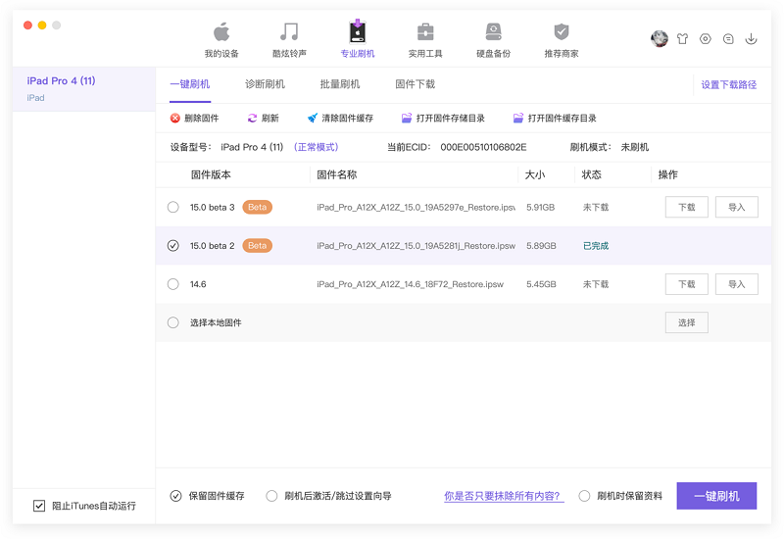Click 删除固件 delete firmware
Screen dimensions: 784x539
[194, 119]
